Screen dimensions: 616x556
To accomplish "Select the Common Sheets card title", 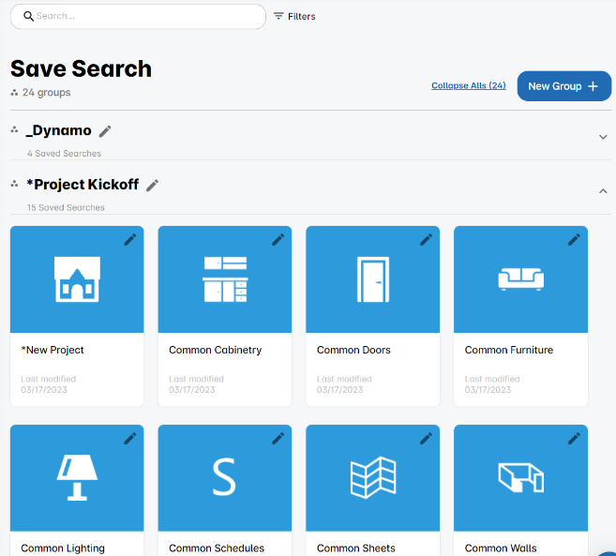I will coord(356,548).
